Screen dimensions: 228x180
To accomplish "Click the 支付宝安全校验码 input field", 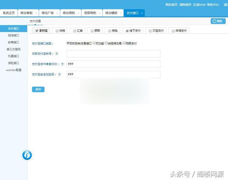I will coord(113,74).
